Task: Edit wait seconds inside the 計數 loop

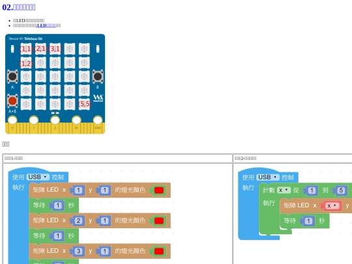Action: click(308, 221)
